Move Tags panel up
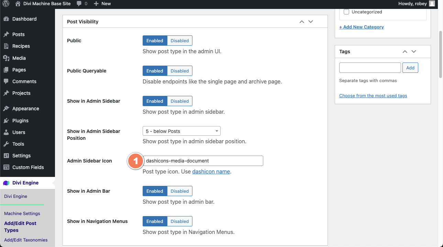 (x=405, y=52)
